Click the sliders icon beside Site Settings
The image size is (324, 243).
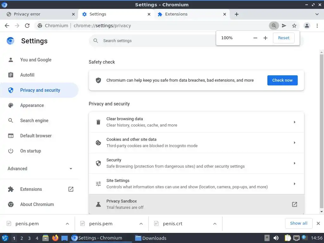(x=98, y=184)
